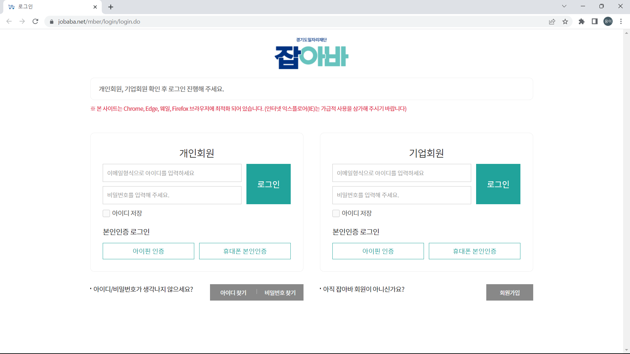The image size is (630, 354).
Task: Enable 아이디 저장 for 개인회원 login
Action: click(x=106, y=213)
